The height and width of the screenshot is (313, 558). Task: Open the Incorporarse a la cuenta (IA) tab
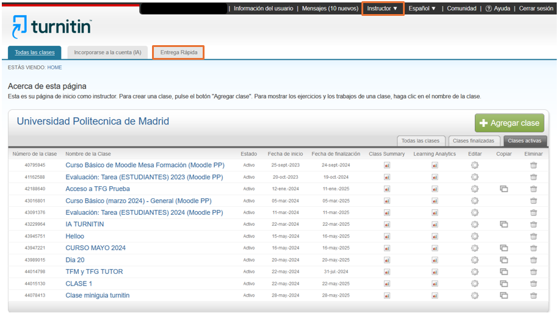point(107,52)
